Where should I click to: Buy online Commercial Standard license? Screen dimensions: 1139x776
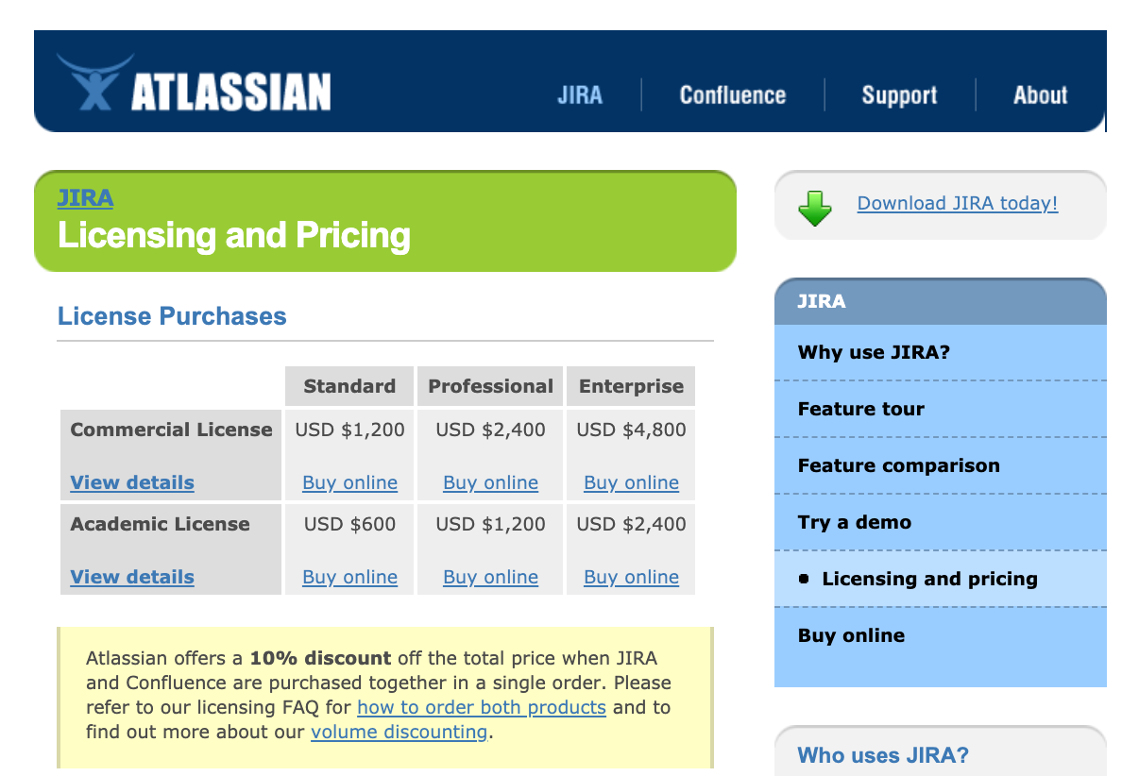pyautogui.click(x=349, y=482)
